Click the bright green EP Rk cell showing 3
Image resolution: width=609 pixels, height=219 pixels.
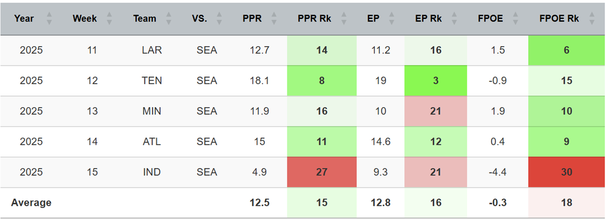pos(435,81)
